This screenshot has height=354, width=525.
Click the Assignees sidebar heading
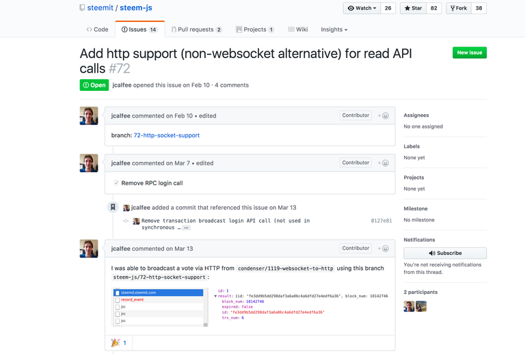(416, 115)
